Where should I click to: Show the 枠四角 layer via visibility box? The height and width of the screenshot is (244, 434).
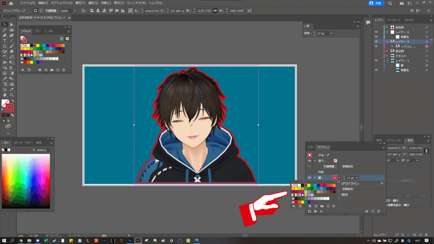coord(376,27)
